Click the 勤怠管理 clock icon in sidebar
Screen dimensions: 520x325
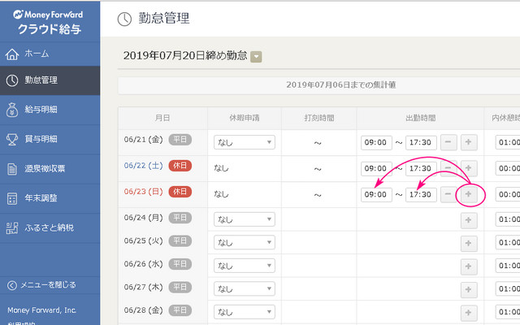point(11,80)
